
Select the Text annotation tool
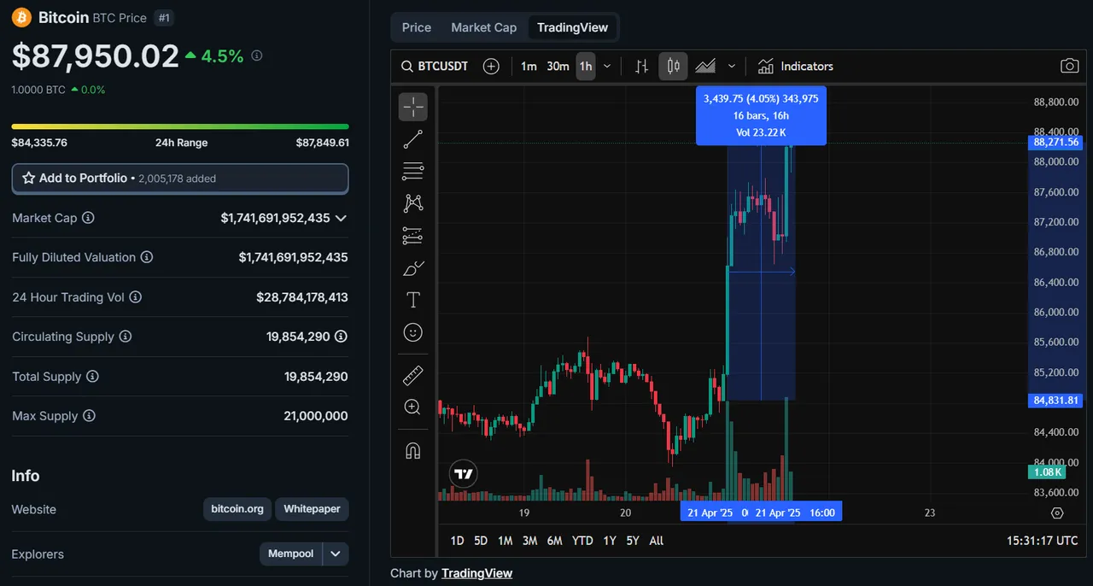point(413,300)
